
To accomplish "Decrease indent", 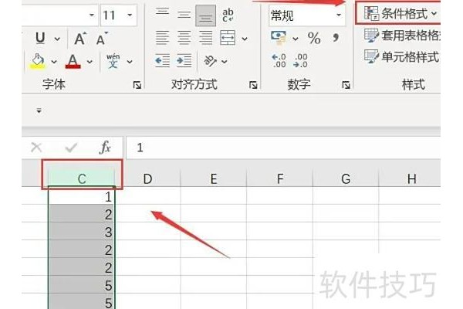I will click(162, 60).
